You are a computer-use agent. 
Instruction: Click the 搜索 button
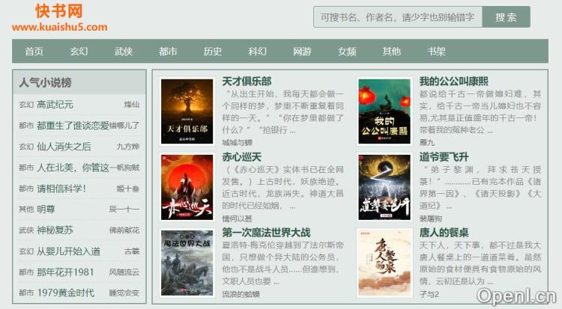pos(506,16)
